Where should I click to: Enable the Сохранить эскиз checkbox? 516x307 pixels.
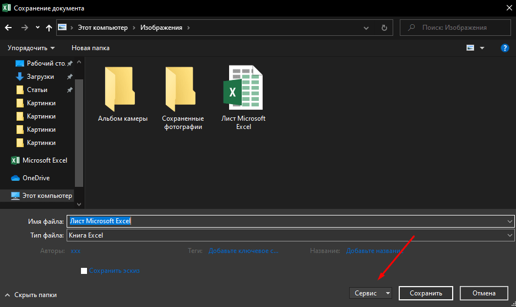point(84,271)
